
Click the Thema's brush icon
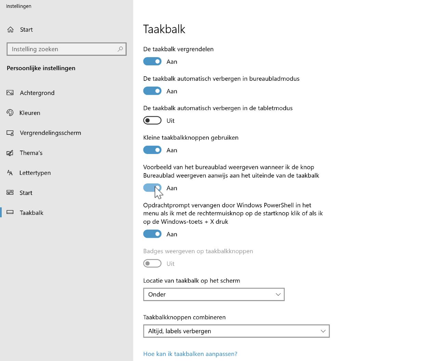pos(10,153)
